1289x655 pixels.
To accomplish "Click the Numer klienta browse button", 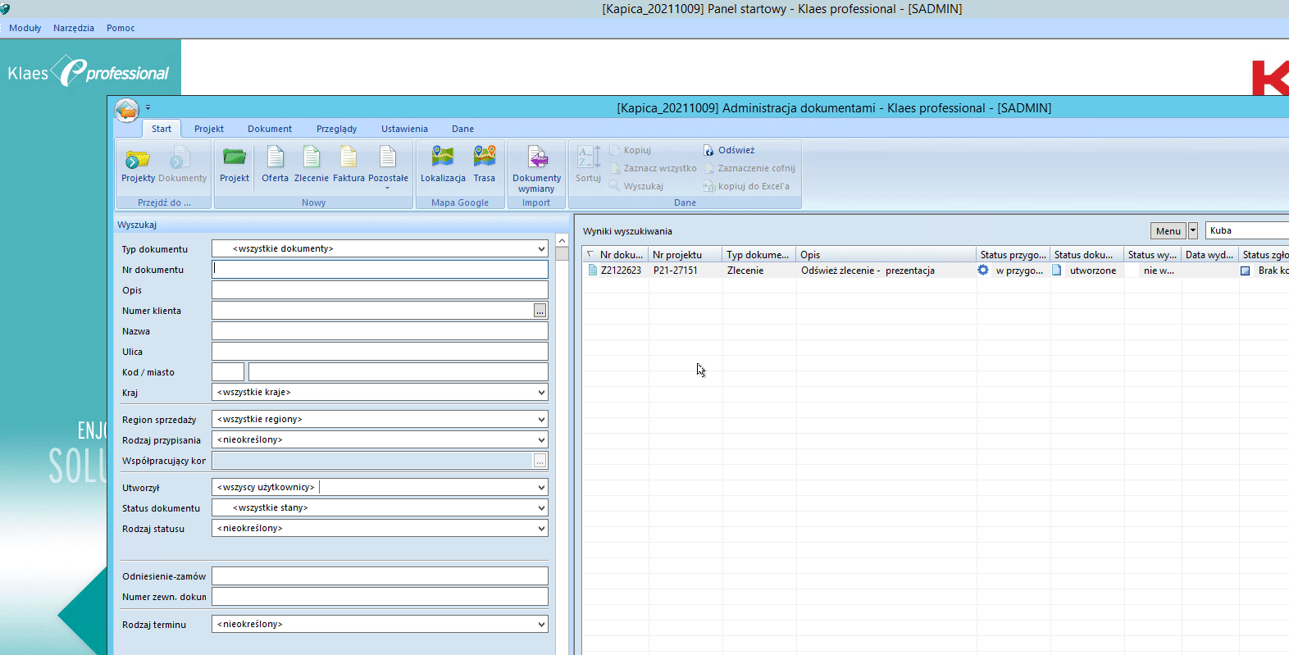I will point(540,311).
